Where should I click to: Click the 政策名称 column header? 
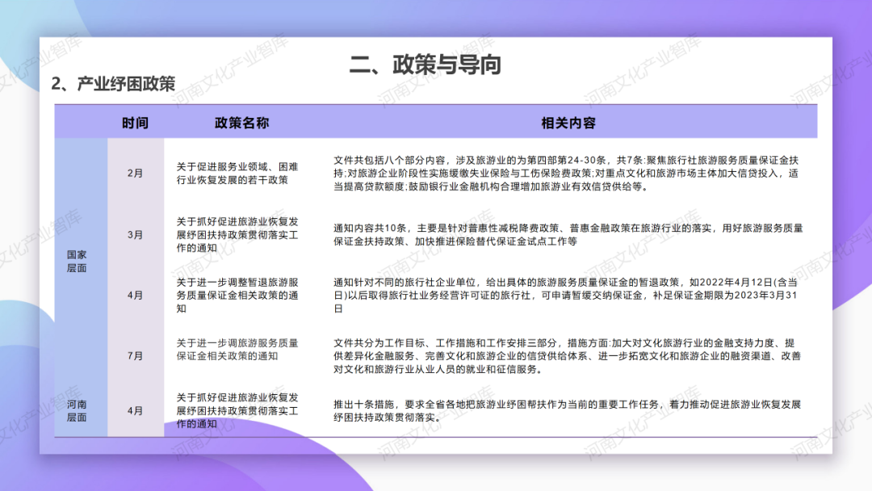[241, 122]
